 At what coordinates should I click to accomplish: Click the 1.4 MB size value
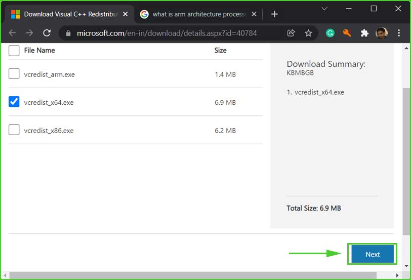click(225, 75)
